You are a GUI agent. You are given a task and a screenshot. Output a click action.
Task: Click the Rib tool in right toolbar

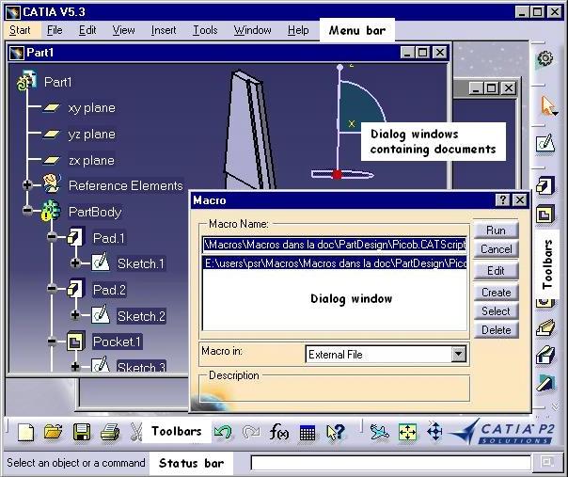(x=545, y=327)
